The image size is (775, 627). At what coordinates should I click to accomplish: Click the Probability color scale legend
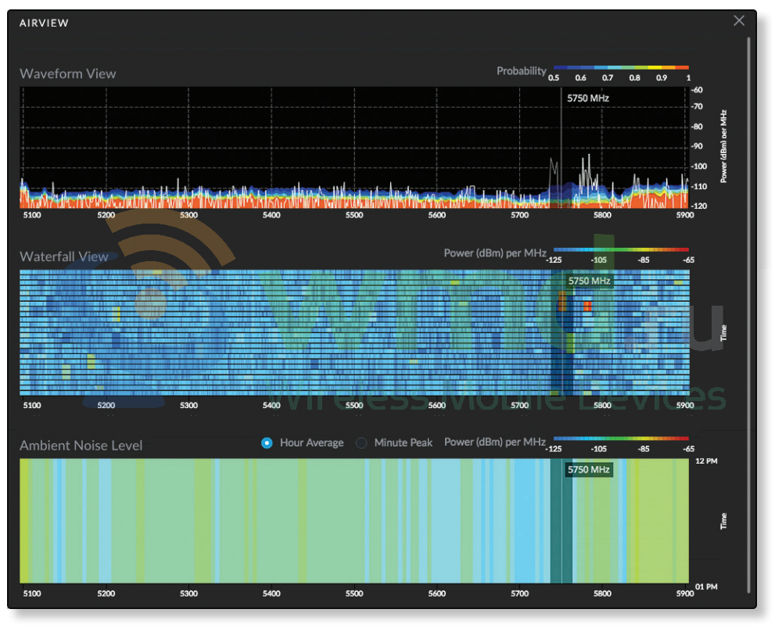coord(621,68)
